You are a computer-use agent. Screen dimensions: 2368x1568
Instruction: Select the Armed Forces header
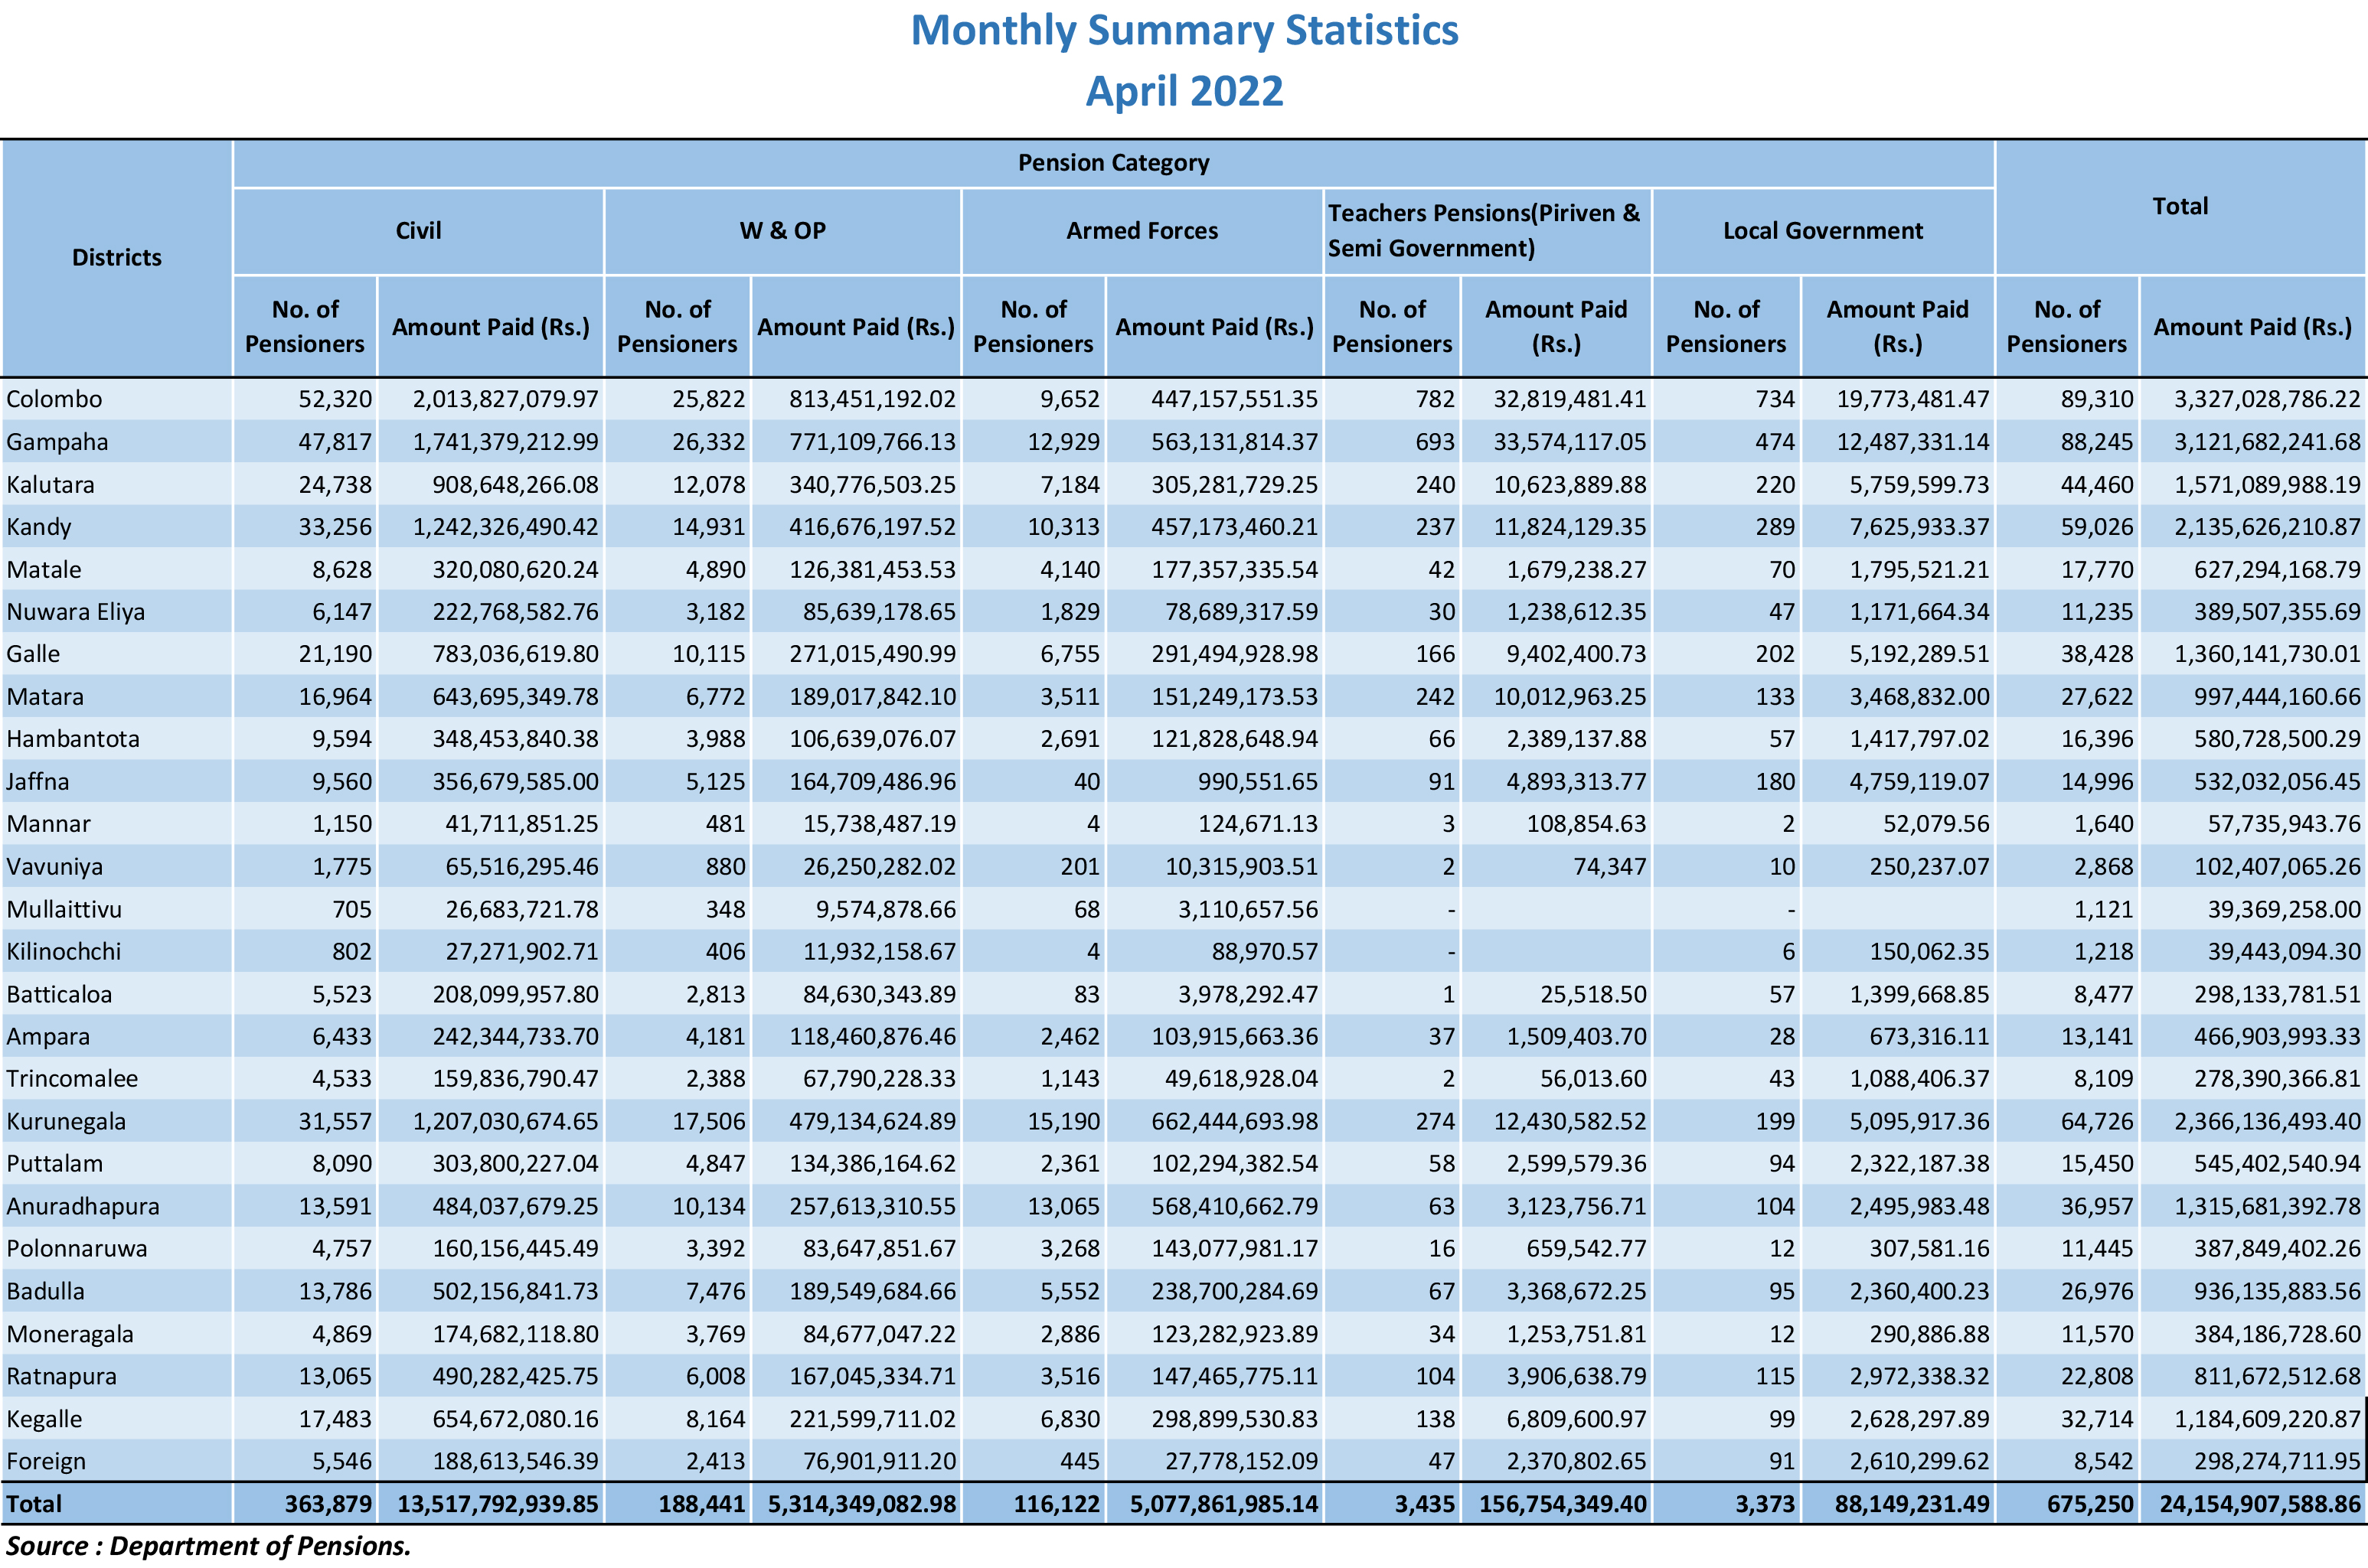[1142, 231]
